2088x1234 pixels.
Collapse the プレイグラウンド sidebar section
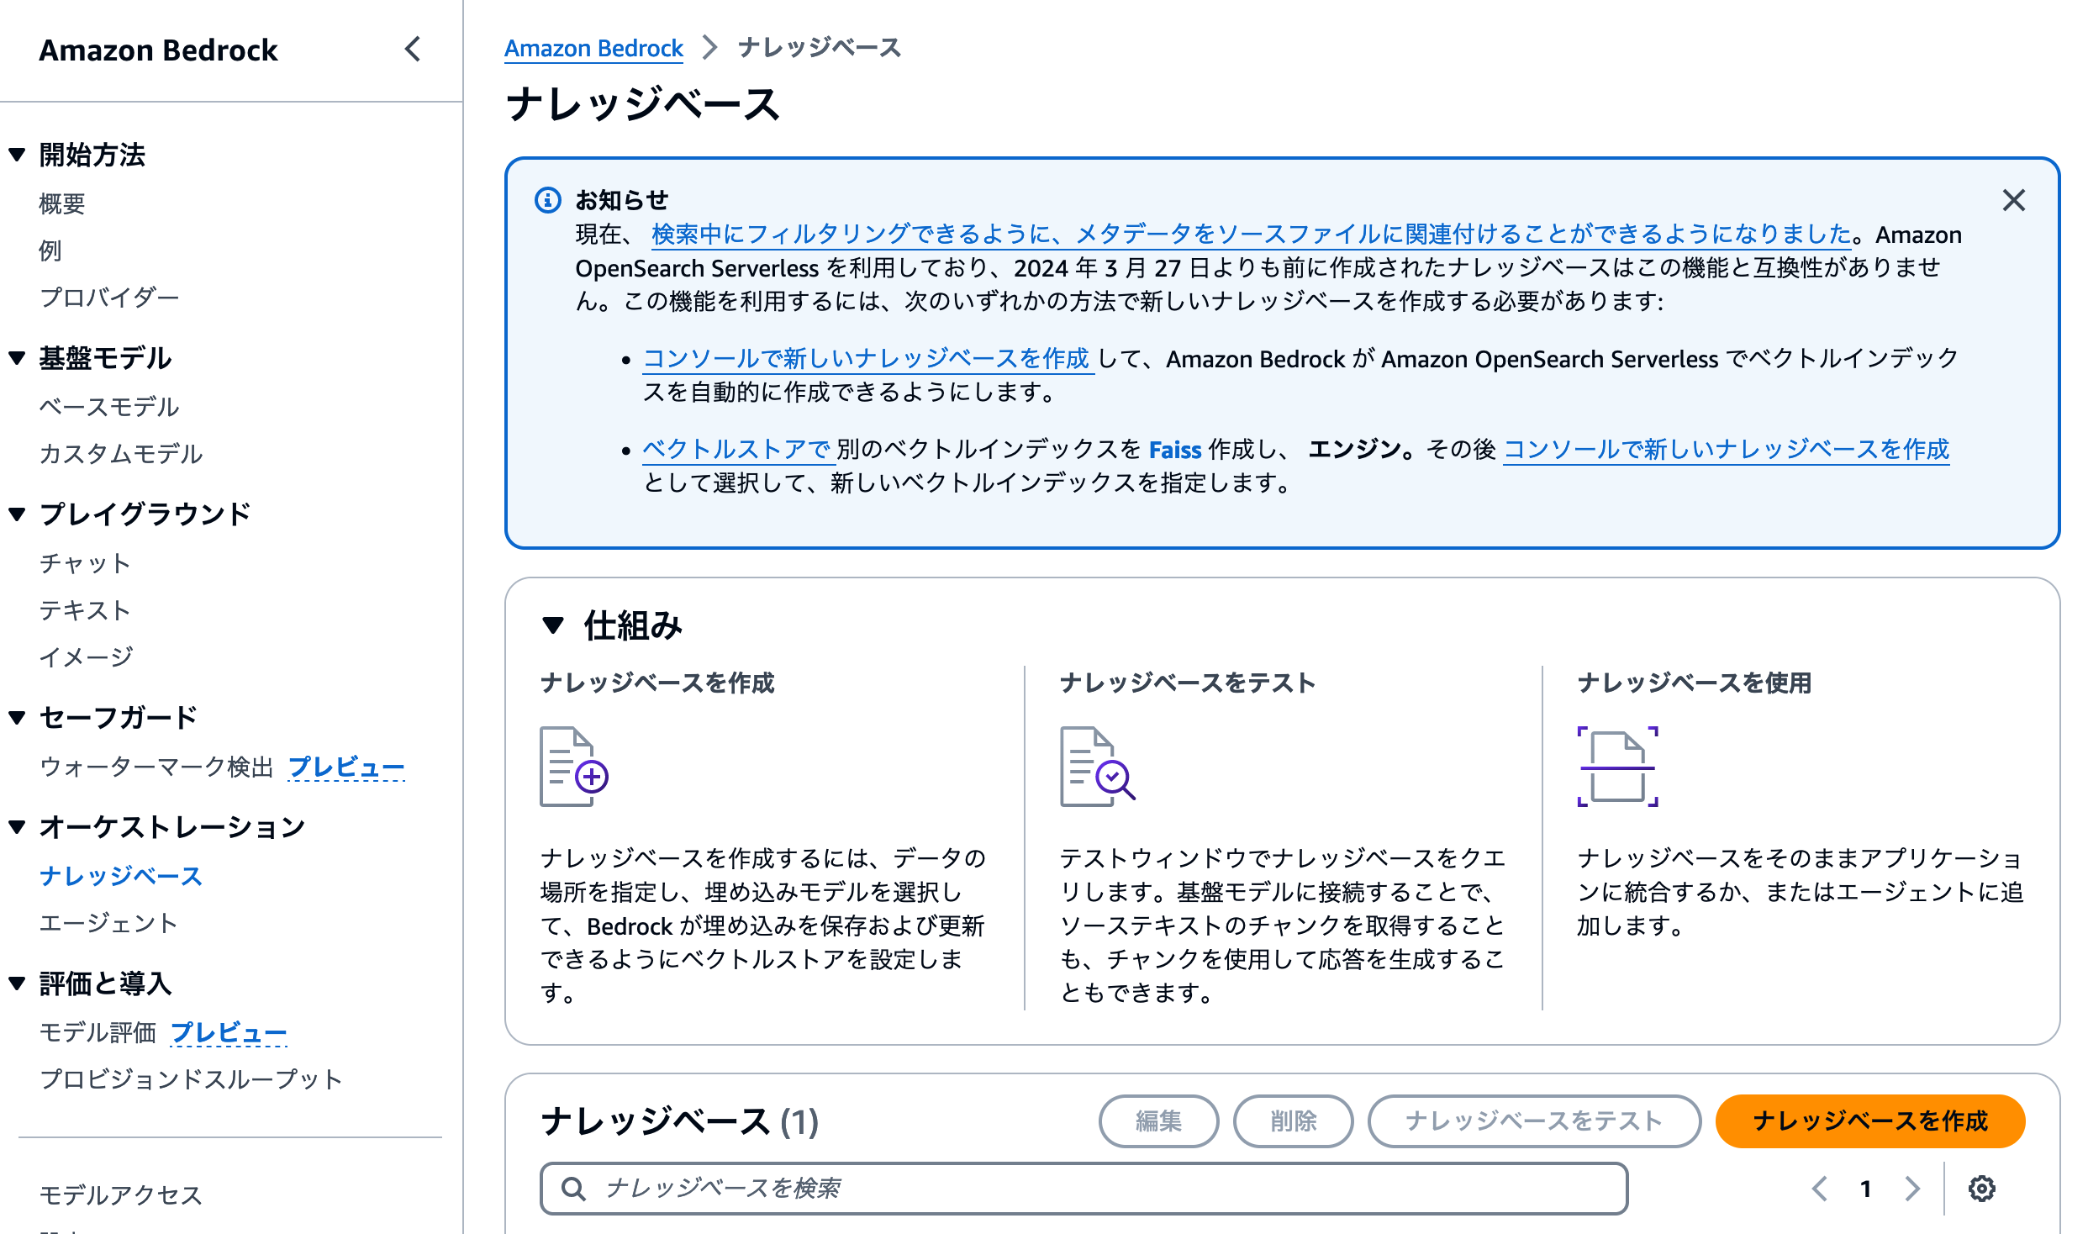tap(16, 514)
